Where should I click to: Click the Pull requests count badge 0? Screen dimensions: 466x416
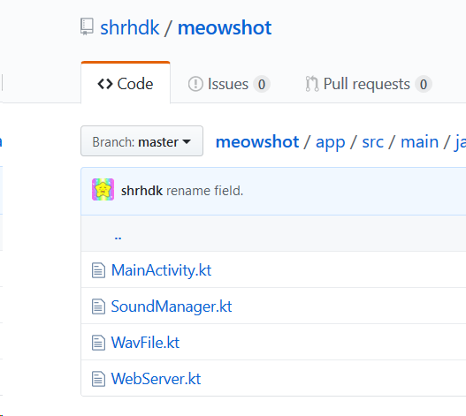click(x=424, y=84)
